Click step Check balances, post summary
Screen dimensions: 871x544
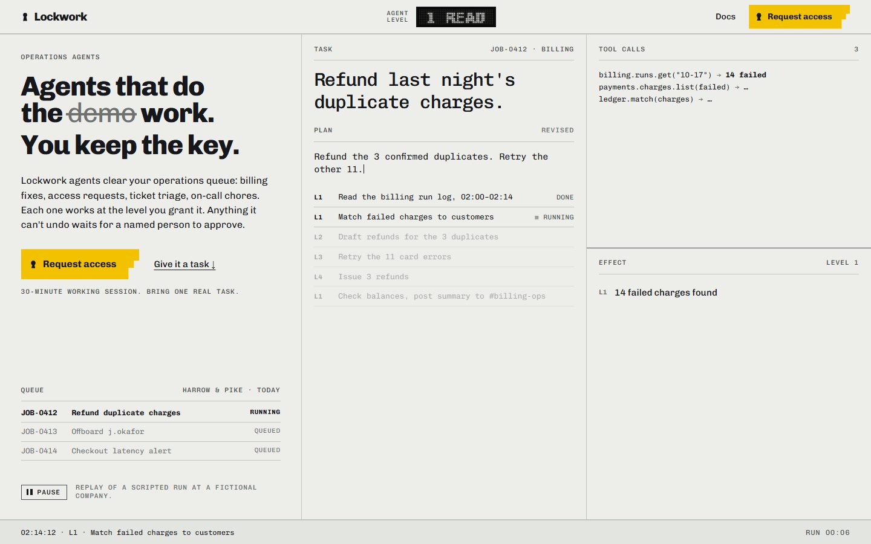point(444,296)
